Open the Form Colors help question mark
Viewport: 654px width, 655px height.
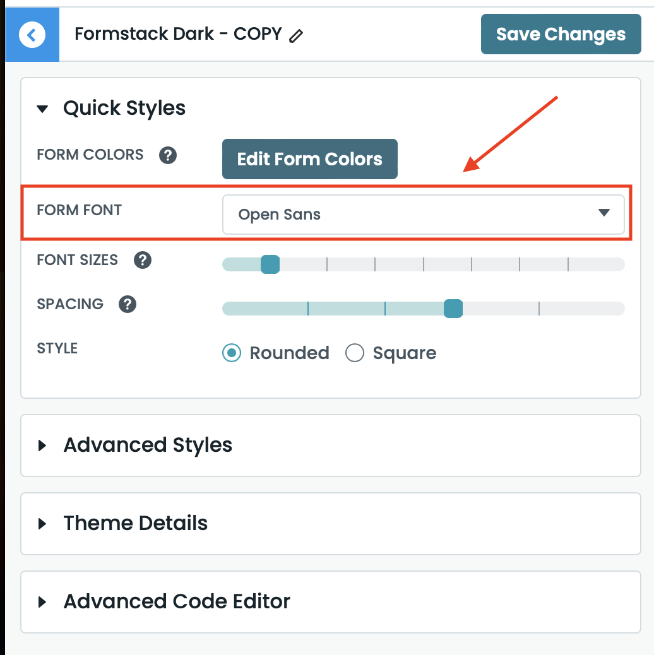point(167,155)
